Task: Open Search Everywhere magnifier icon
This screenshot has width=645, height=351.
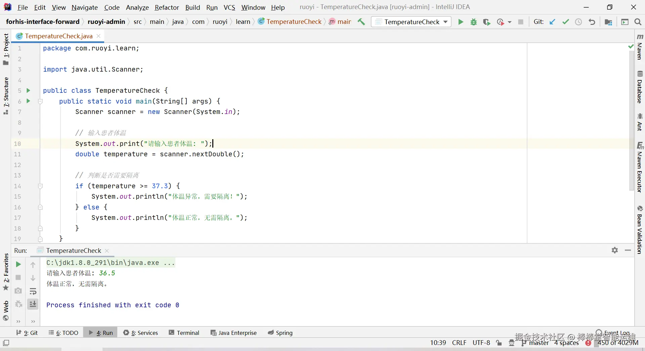Action: click(x=638, y=22)
